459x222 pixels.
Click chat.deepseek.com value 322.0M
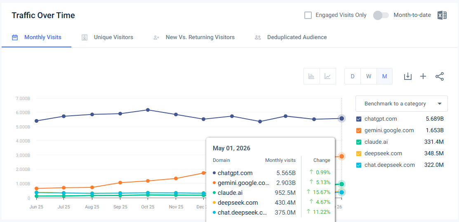point(434,165)
